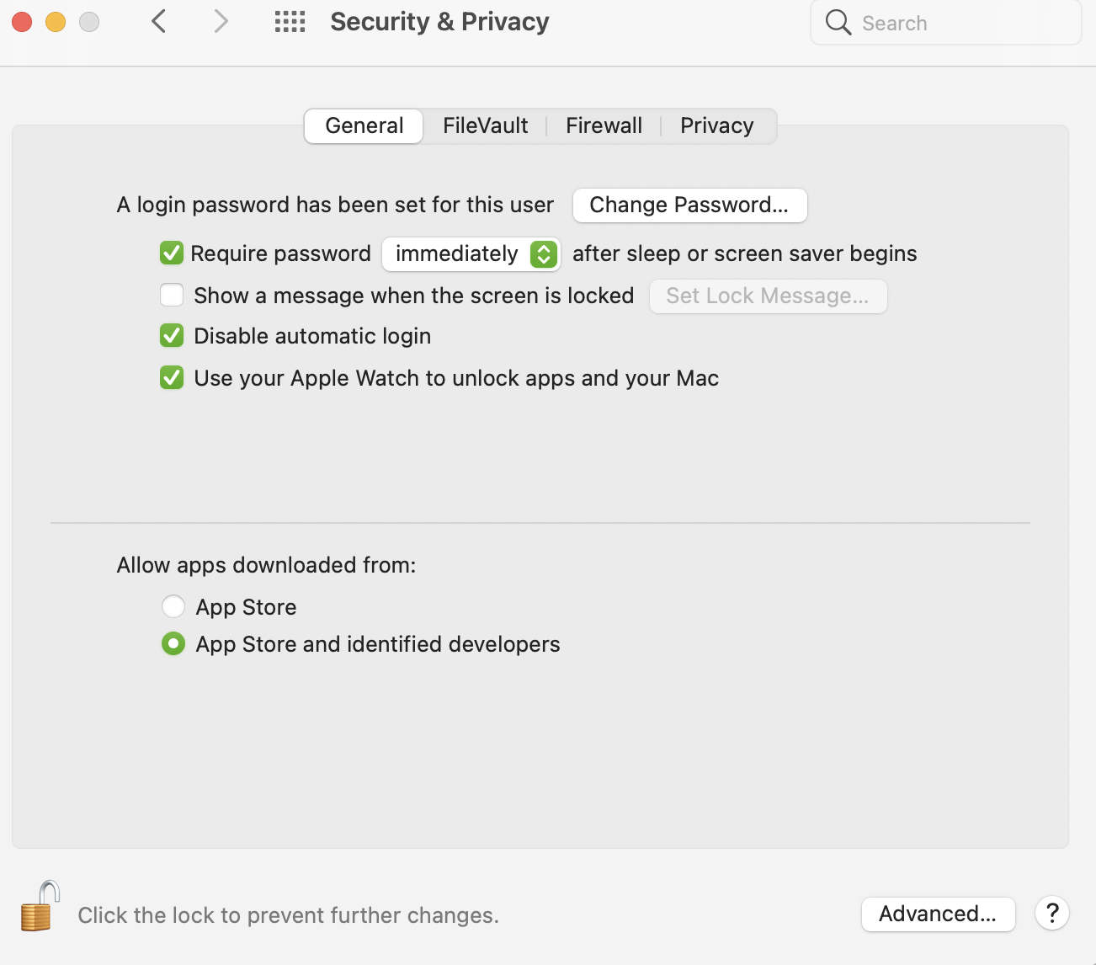The image size is (1096, 965).
Task: Choose App Store and identified developers
Action: coord(173,644)
